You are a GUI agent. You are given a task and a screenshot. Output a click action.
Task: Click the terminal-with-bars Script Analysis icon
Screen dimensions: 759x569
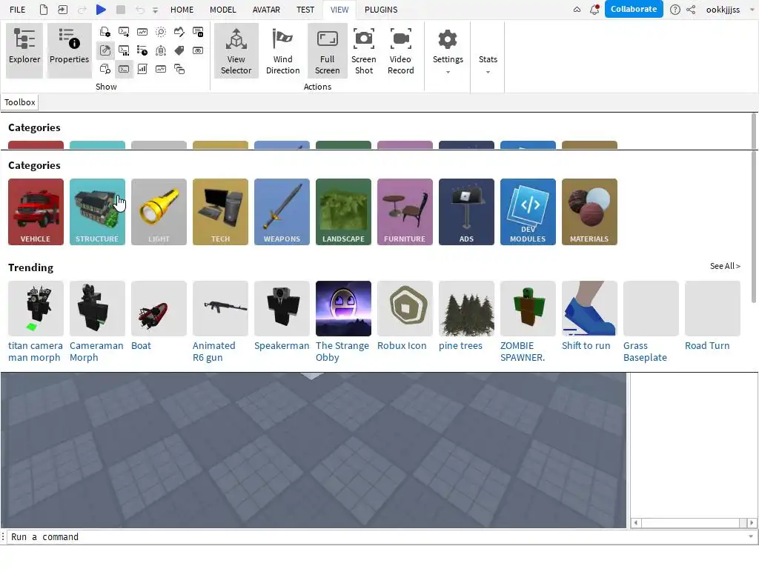[124, 50]
